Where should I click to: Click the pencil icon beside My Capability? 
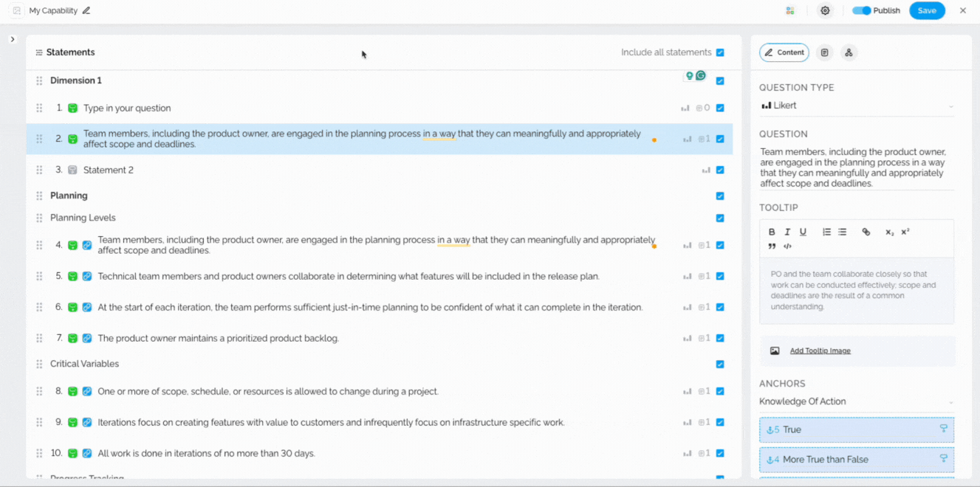tap(86, 10)
